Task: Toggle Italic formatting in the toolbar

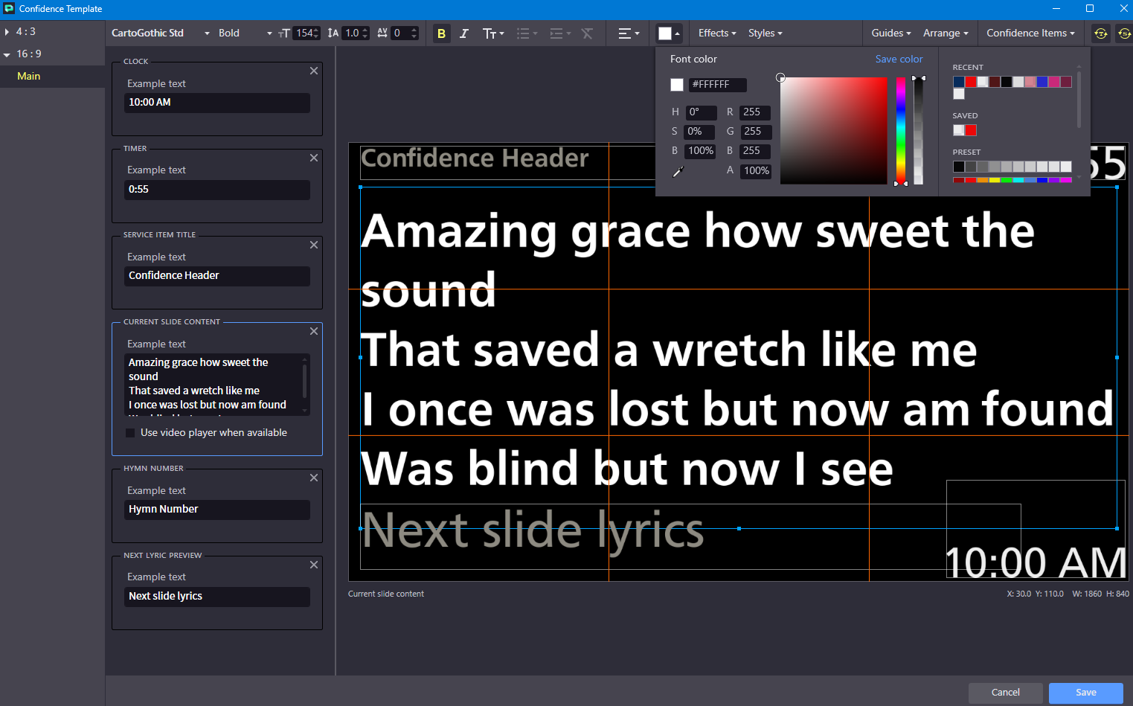Action: coord(463,33)
